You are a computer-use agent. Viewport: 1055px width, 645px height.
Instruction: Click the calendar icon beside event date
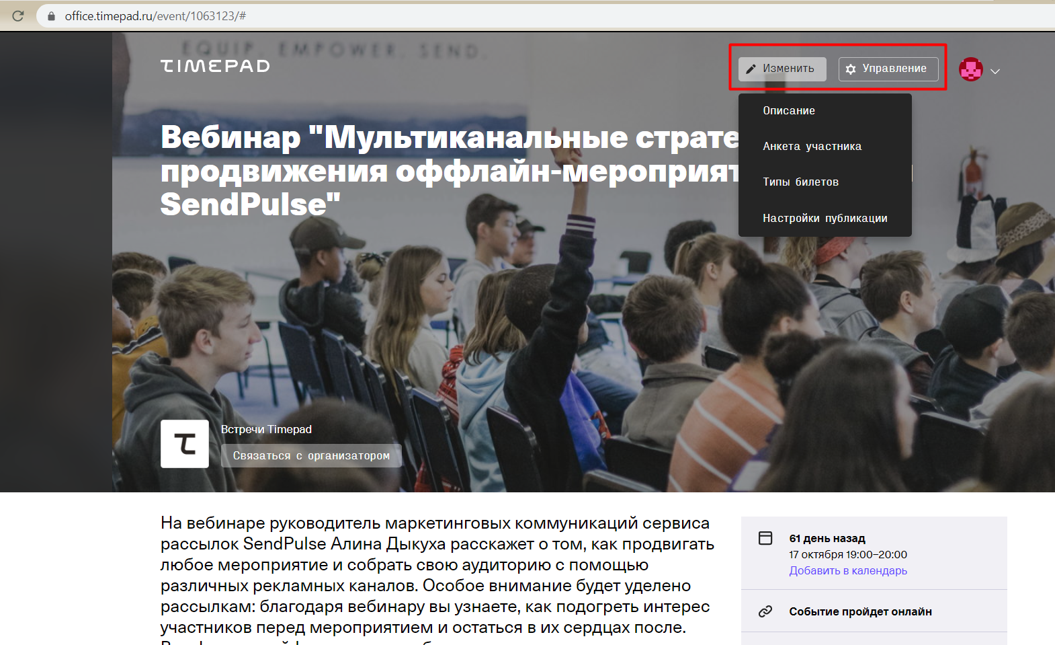tap(765, 538)
